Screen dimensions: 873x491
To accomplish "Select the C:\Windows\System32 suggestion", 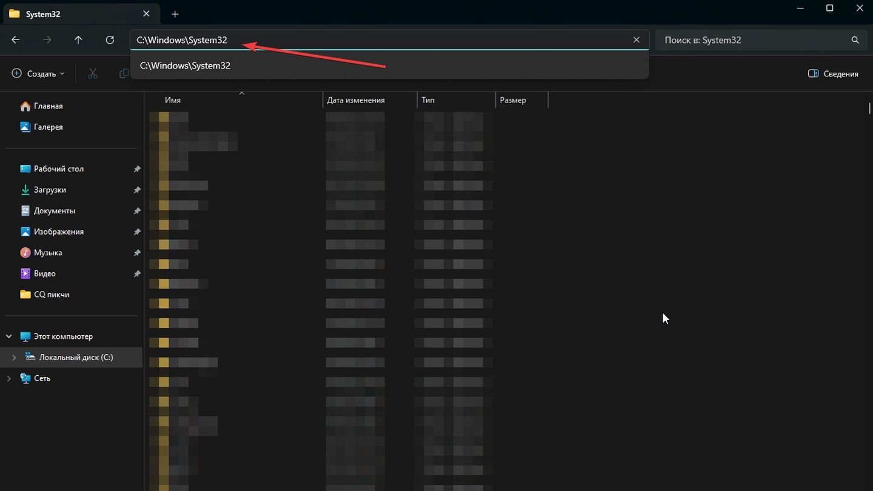I will pos(389,65).
